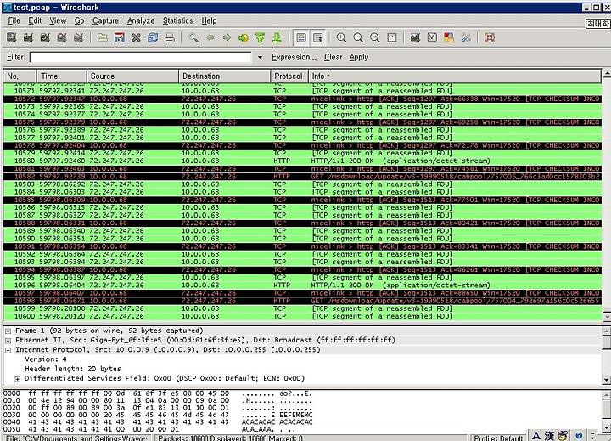This screenshot has width=611, height=441.
Task: Sort by the No. column header
Action: [20, 76]
